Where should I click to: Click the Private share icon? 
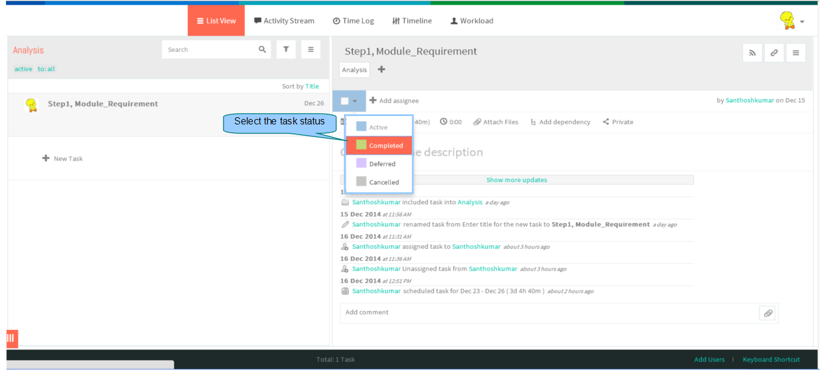click(606, 121)
